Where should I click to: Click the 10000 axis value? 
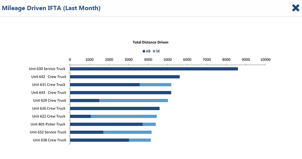[x=265, y=59]
